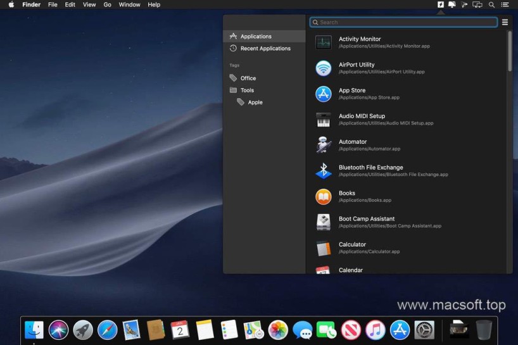518x345 pixels.
Task: Open the Go menu in menu bar
Action: tap(108, 4)
